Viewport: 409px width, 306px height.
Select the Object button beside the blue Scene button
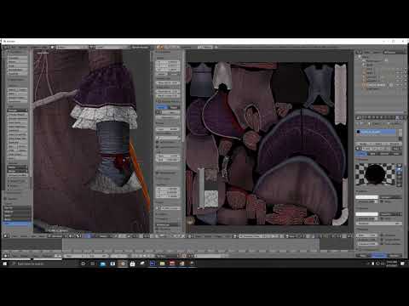(174, 107)
